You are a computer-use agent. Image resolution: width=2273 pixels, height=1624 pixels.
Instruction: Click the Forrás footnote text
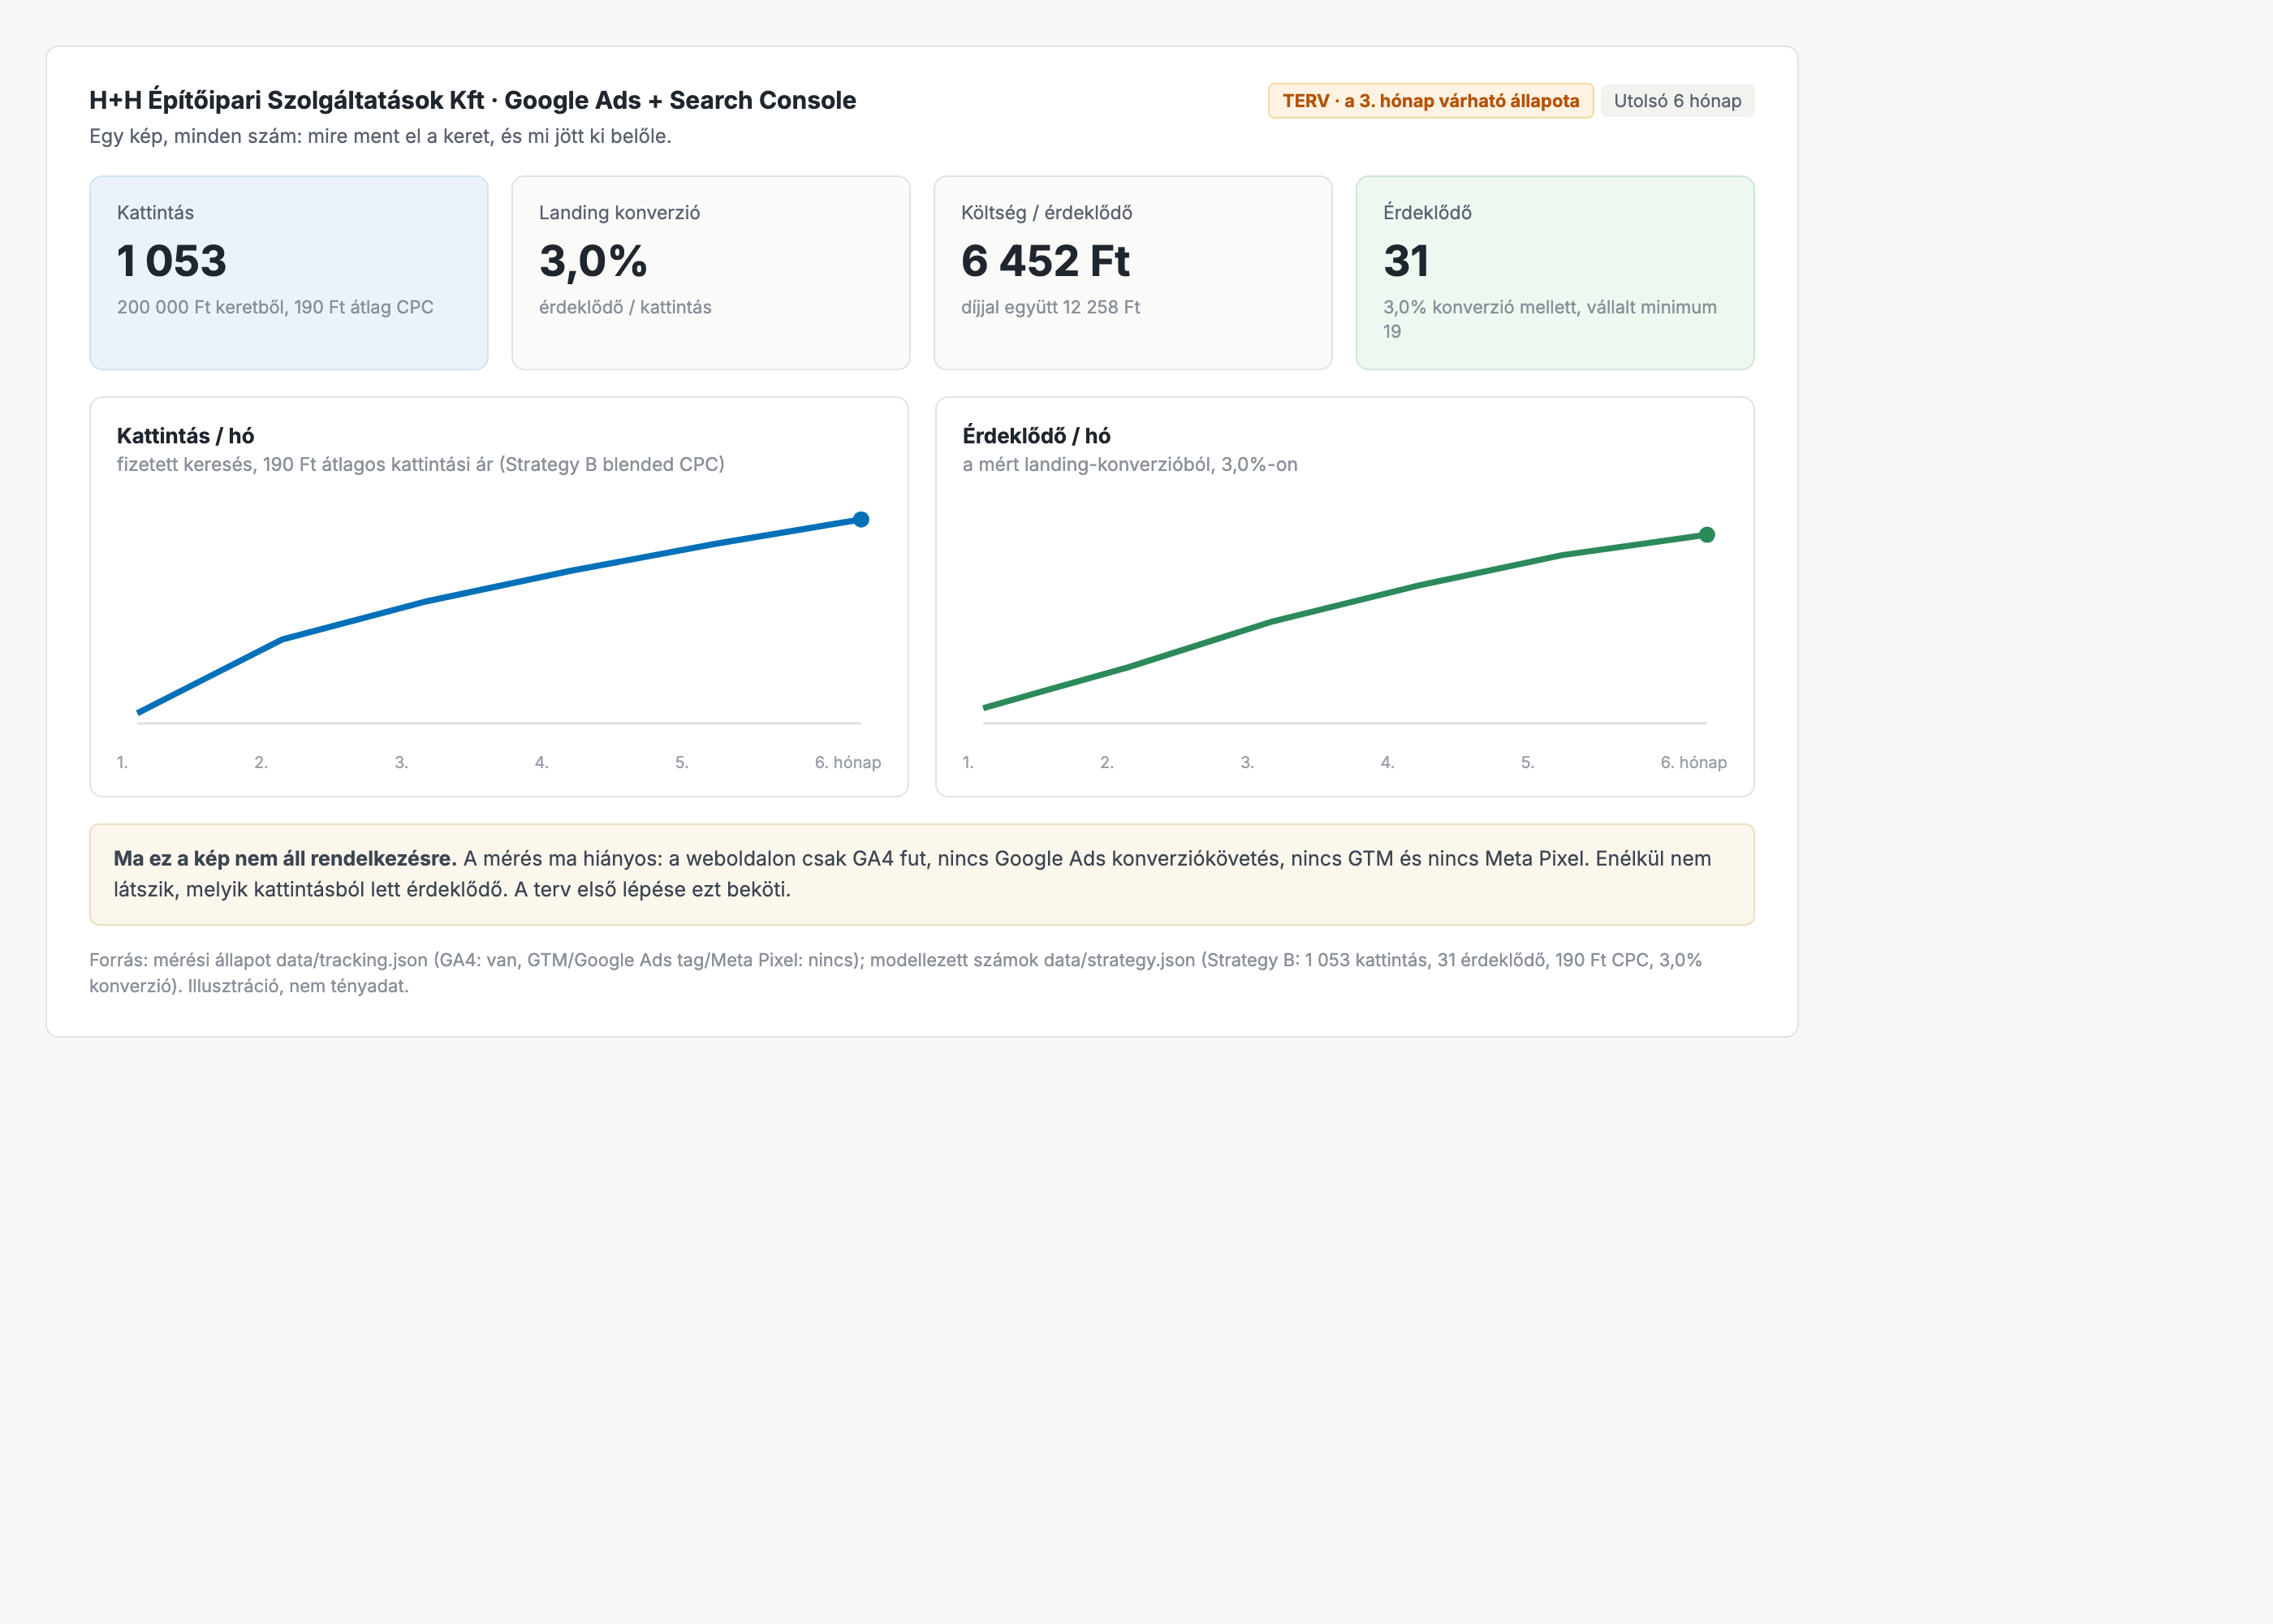click(895, 972)
